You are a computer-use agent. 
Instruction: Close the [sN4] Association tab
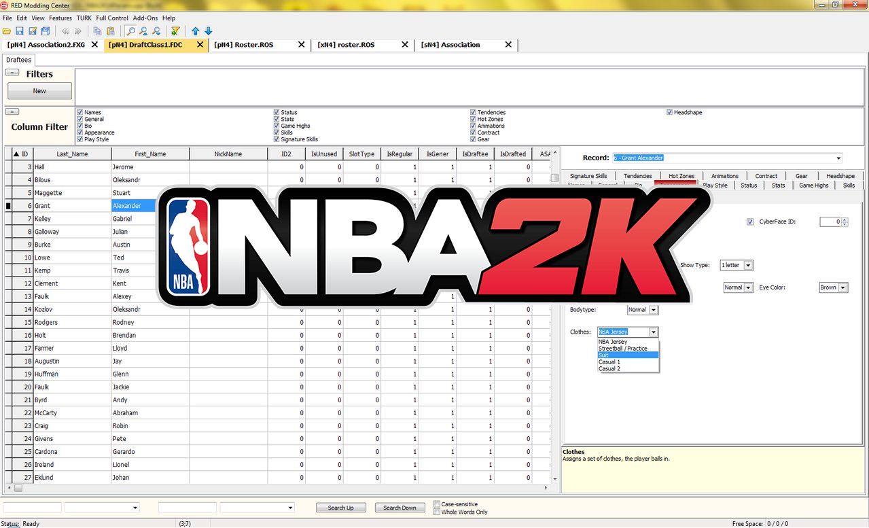(x=508, y=45)
